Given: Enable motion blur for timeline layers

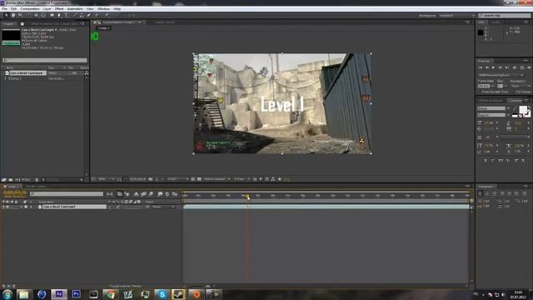Looking at the screenshot, I should point(152,194).
